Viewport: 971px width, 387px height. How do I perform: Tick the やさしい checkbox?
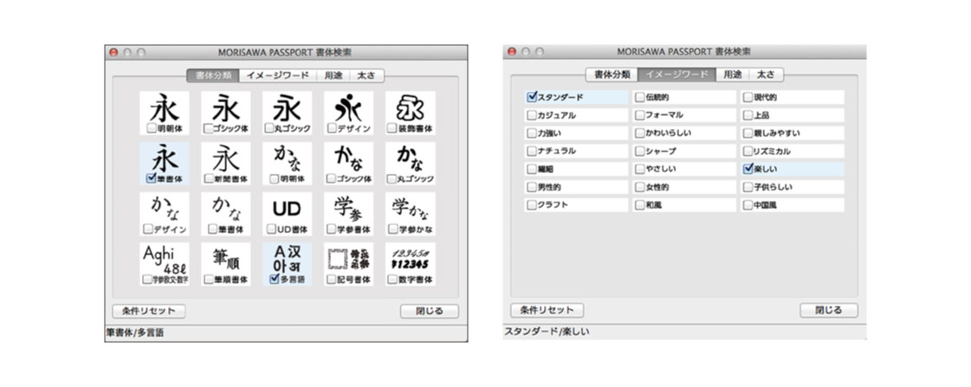[640, 169]
